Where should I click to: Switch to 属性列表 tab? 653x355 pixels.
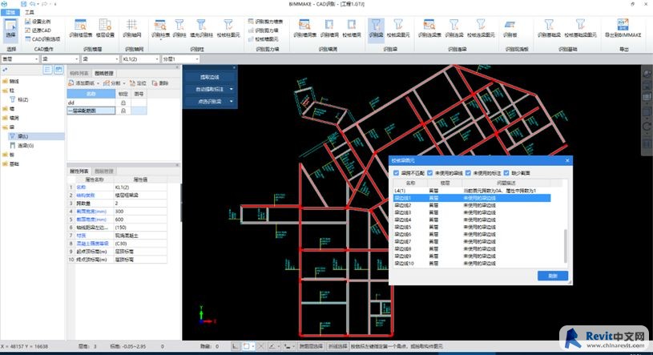tap(79, 171)
